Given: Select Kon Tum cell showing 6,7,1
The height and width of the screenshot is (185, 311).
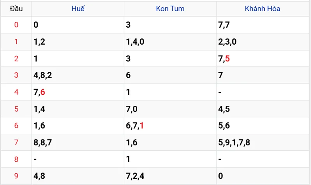Looking at the screenshot, I should tap(135, 126).
